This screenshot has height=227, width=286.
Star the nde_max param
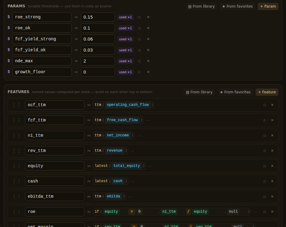pos(139,61)
